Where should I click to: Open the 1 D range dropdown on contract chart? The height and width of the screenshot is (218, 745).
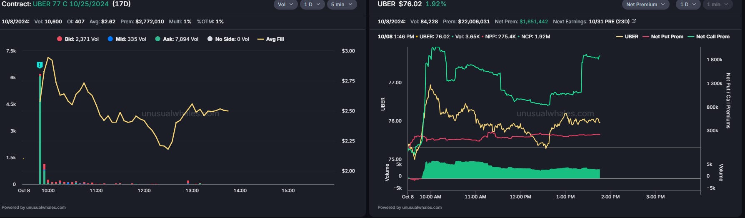click(312, 5)
